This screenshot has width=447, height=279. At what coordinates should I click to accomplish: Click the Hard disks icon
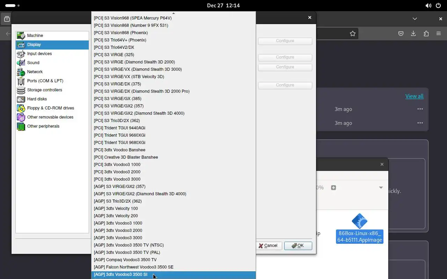(x=21, y=99)
